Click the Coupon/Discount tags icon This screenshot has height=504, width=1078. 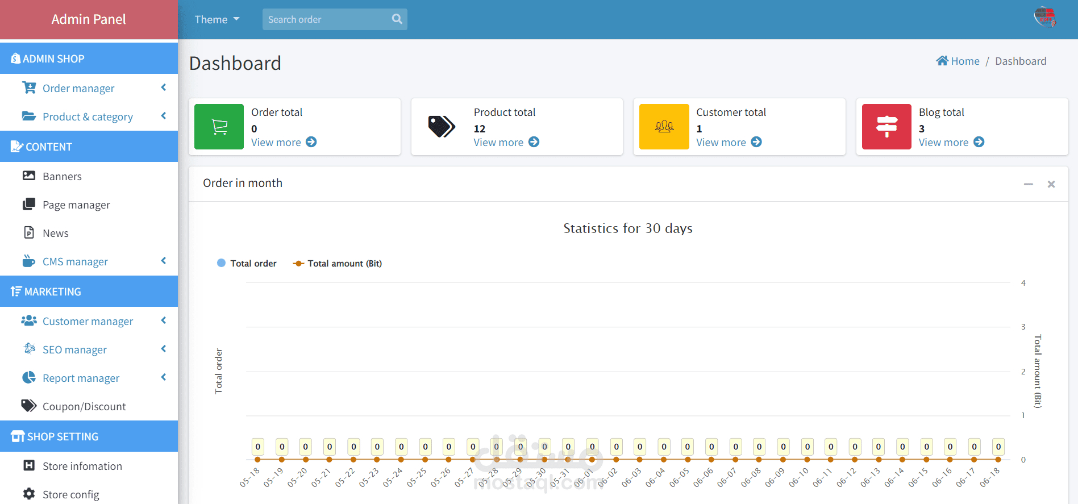click(x=29, y=406)
